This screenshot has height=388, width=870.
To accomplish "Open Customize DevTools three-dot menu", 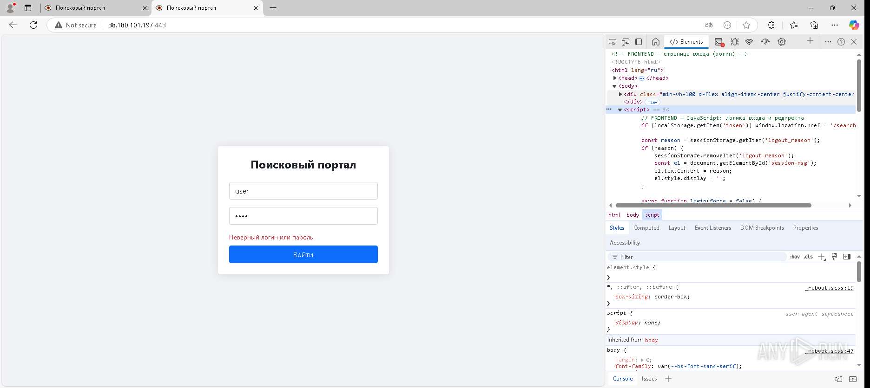I will [828, 42].
